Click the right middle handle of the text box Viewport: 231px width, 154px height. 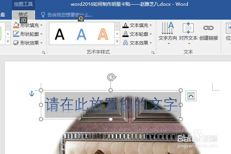pyautogui.click(x=181, y=105)
